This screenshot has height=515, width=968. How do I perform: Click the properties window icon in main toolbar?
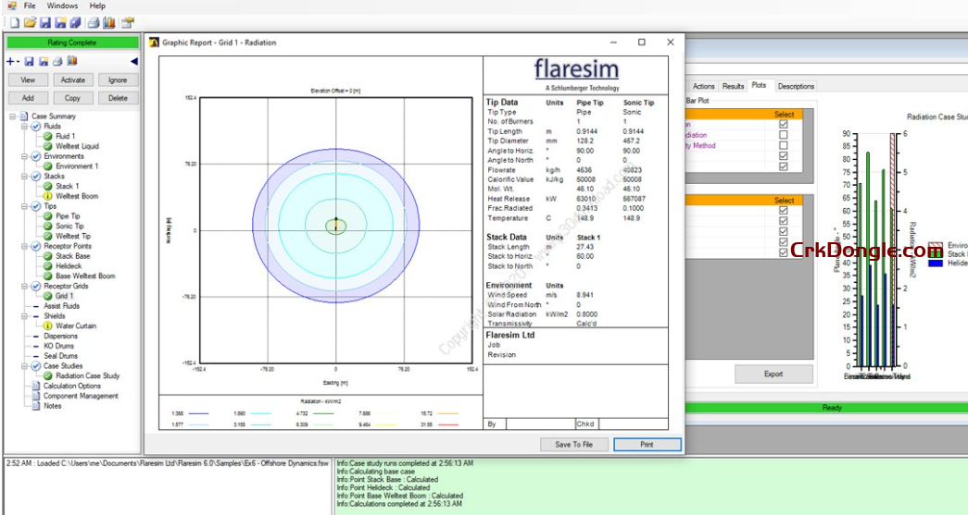tap(127, 23)
